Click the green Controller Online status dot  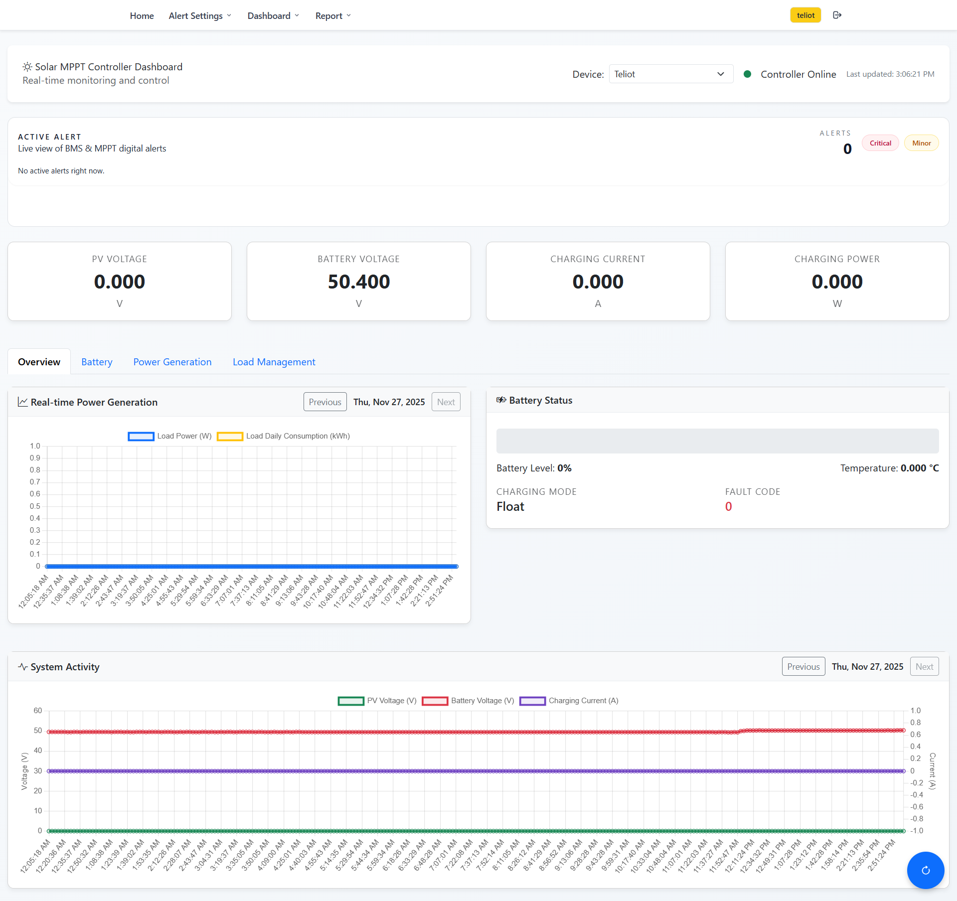747,74
